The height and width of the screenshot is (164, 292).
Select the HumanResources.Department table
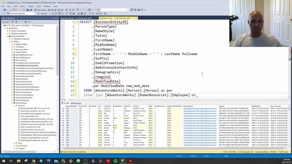tap(28, 63)
